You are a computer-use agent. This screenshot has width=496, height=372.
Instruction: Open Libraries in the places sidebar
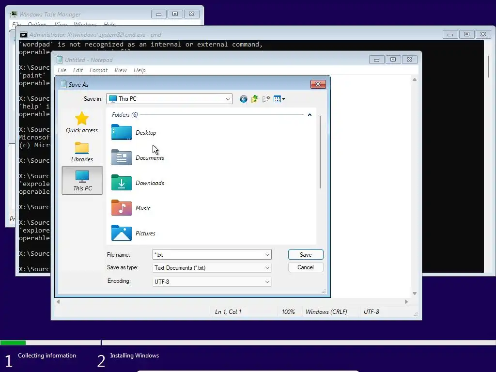coord(82,152)
